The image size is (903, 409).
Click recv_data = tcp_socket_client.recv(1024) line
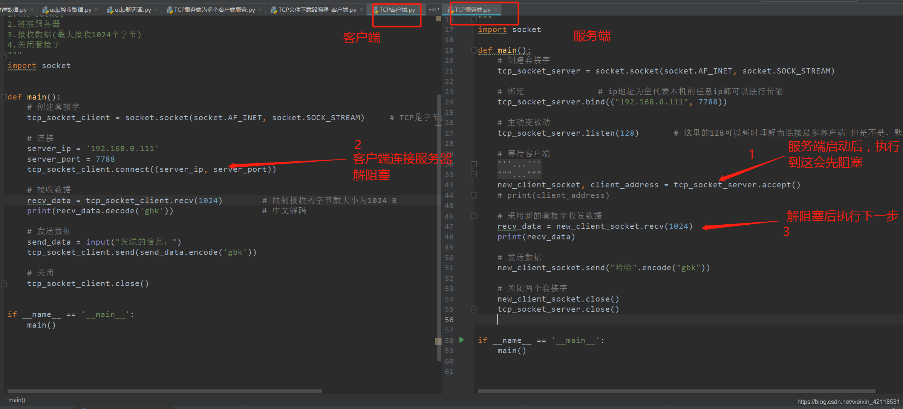pyautogui.click(x=125, y=201)
